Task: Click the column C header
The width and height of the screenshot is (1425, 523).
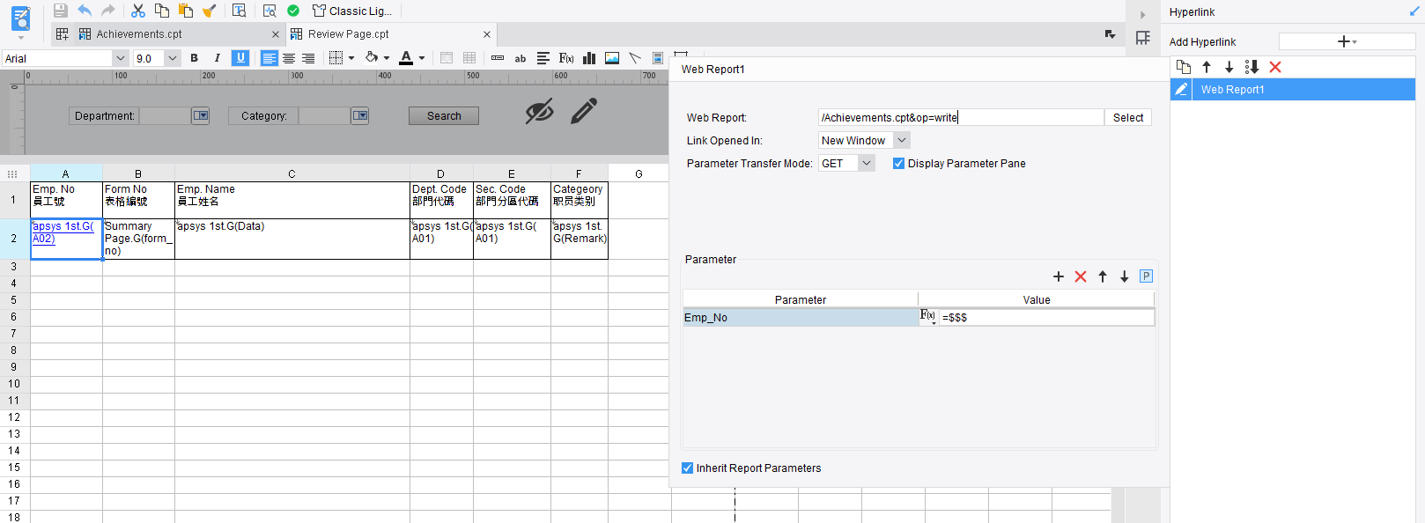Action: coord(292,173)
